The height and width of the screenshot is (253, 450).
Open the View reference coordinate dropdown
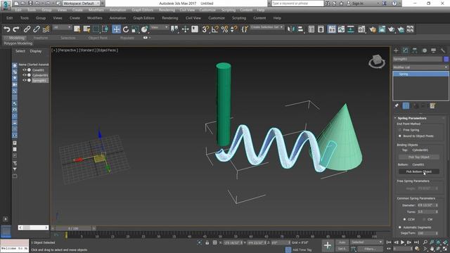point(160,27)
